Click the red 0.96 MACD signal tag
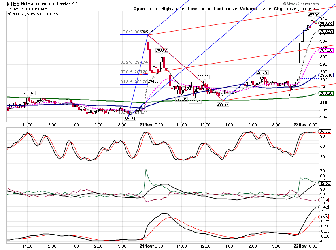Screen dimensions: 336x250 click(x=324, y=217)
